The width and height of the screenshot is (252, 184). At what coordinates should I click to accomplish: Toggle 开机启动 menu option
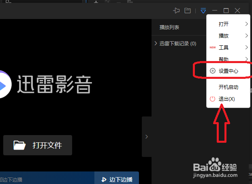228,87
